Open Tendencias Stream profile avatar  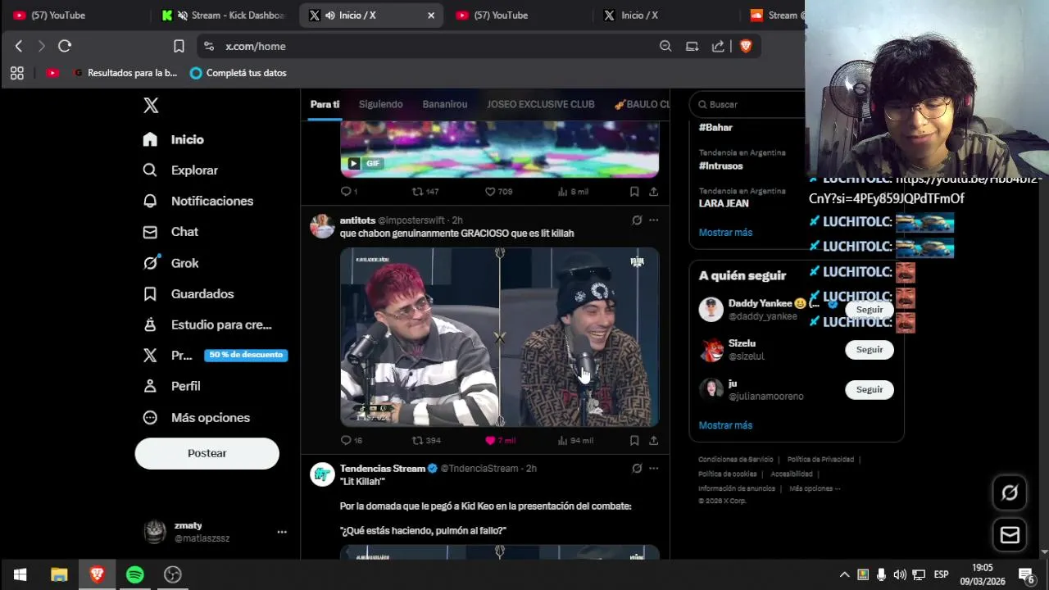322,474
